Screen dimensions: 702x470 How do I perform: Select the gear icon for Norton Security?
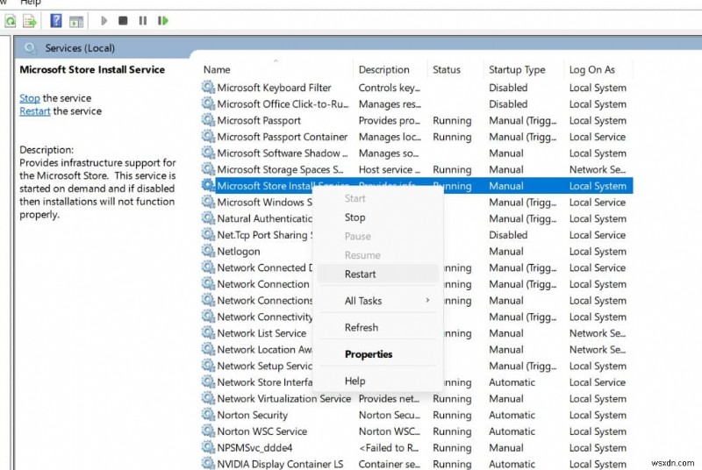[x=208, y=415]
